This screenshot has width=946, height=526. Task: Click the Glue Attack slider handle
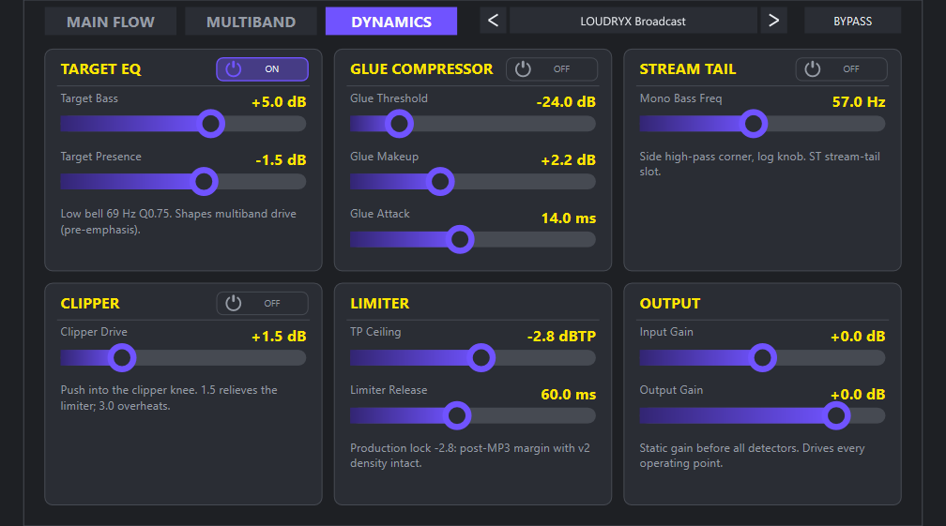tap(460, 239)
